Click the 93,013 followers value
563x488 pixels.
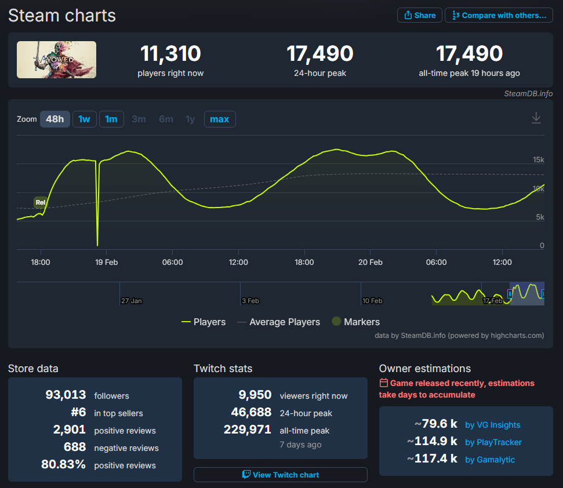(x=66, y=395)
